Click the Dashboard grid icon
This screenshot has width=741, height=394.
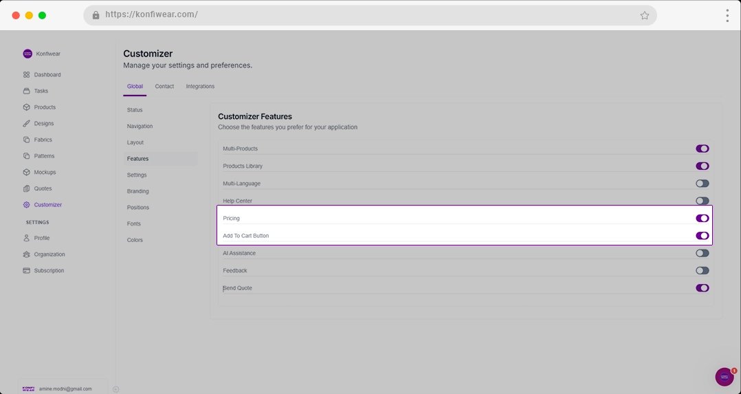tap(26, 75)
